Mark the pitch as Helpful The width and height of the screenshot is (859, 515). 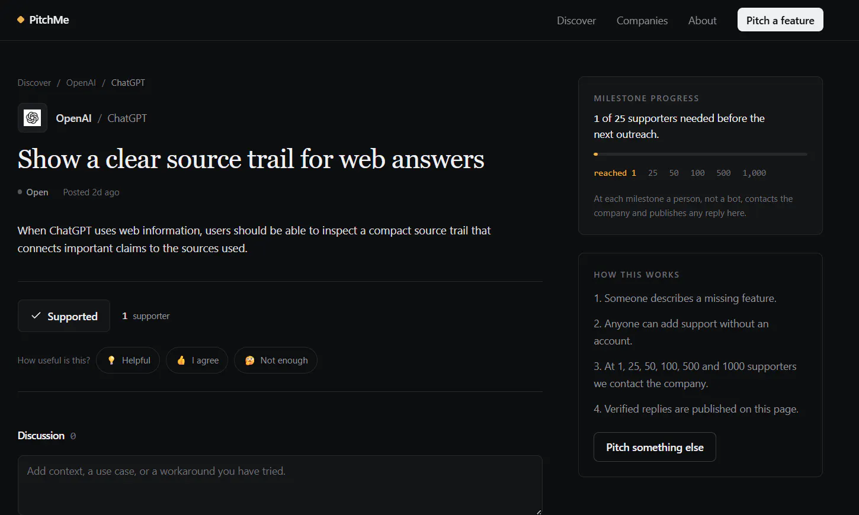coord(128,360)
